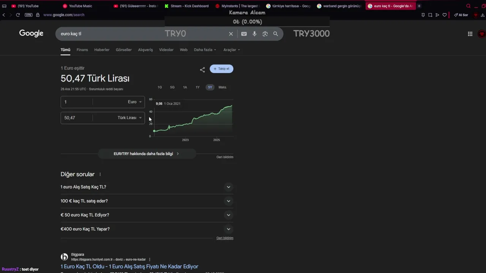The width and height of the screenshot is (486, 273).
Task: Open the Bigpara 1 Euro Kaç TL result
Action: [x=129, y=267]
